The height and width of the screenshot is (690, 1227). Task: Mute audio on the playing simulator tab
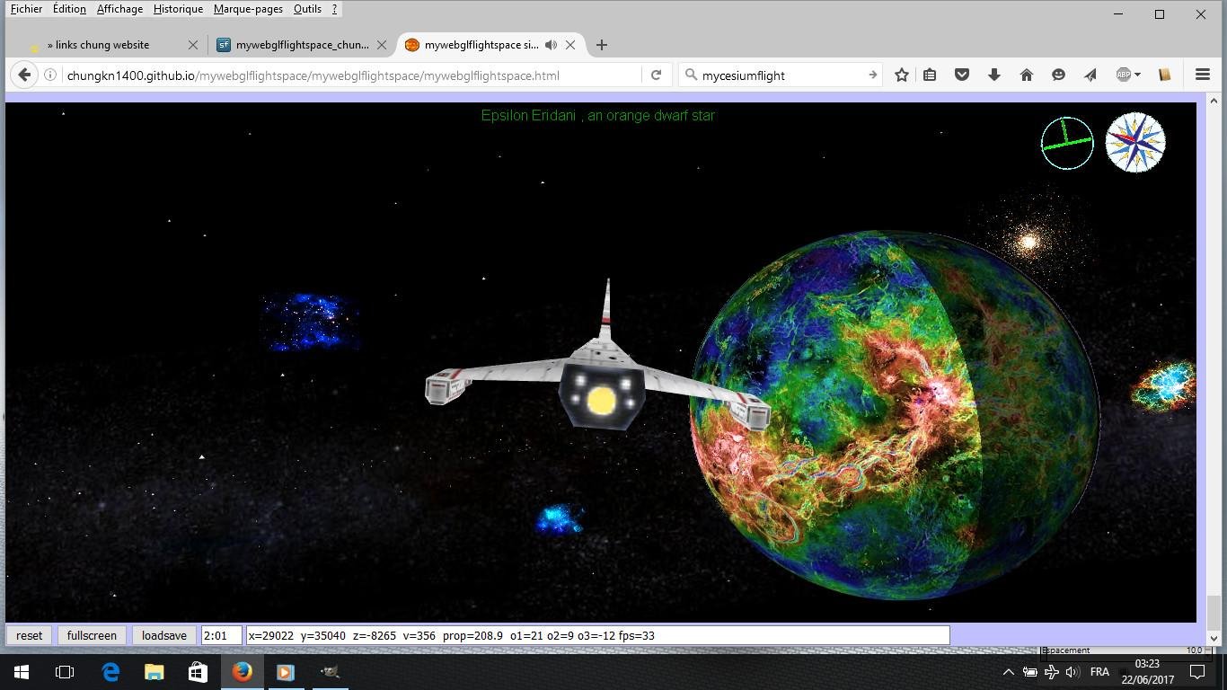[552, 44]
